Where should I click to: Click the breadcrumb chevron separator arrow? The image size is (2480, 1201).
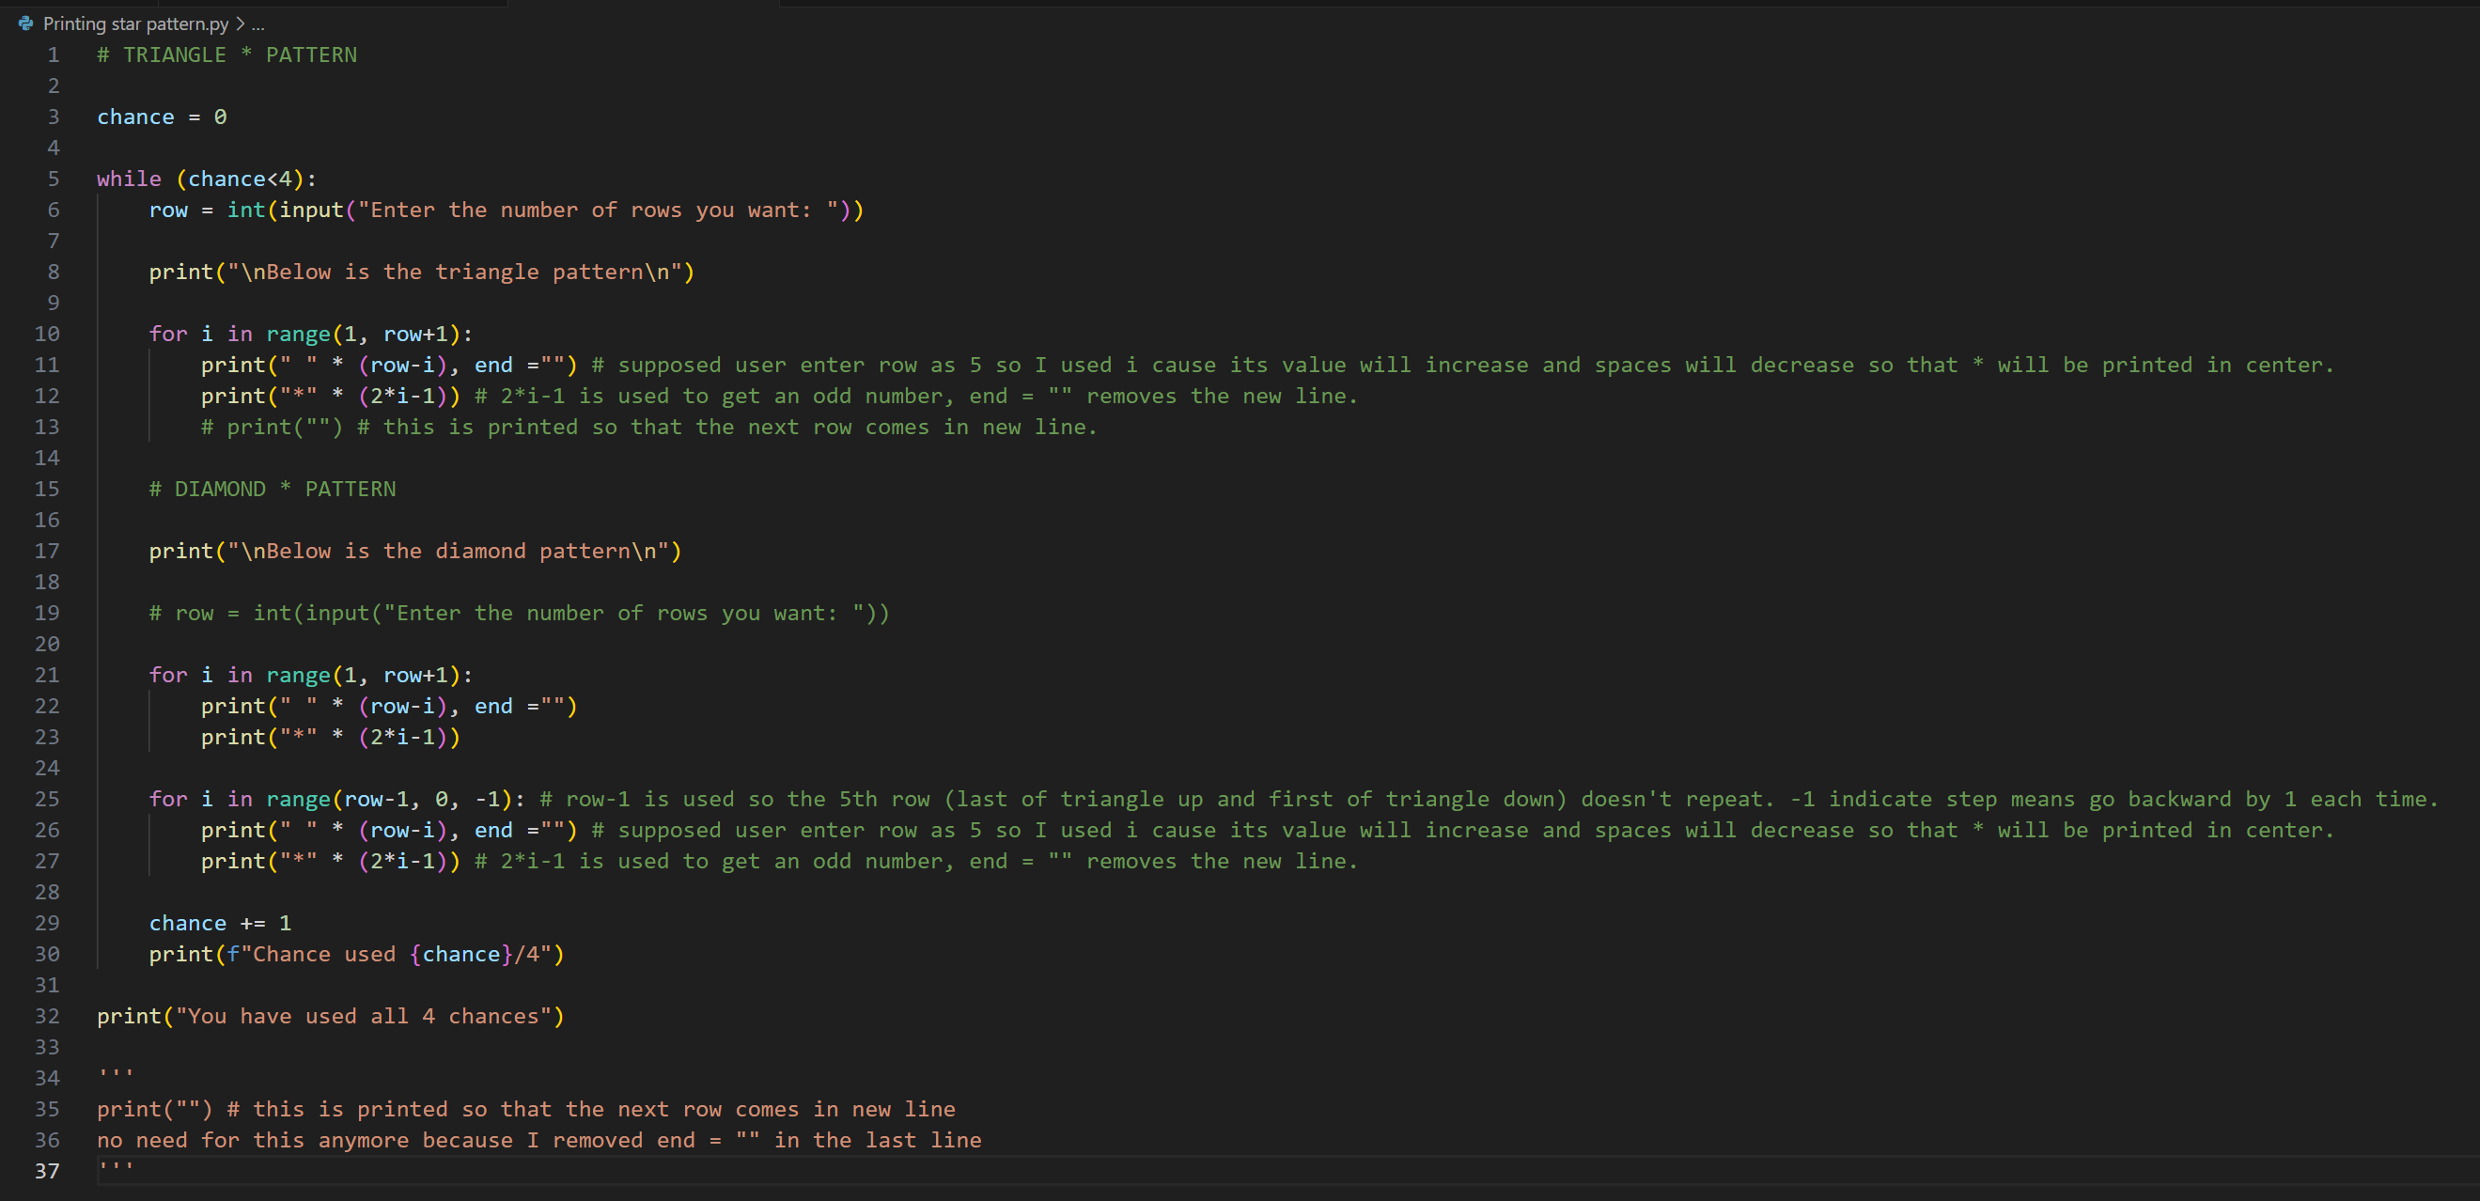point(240,23)
